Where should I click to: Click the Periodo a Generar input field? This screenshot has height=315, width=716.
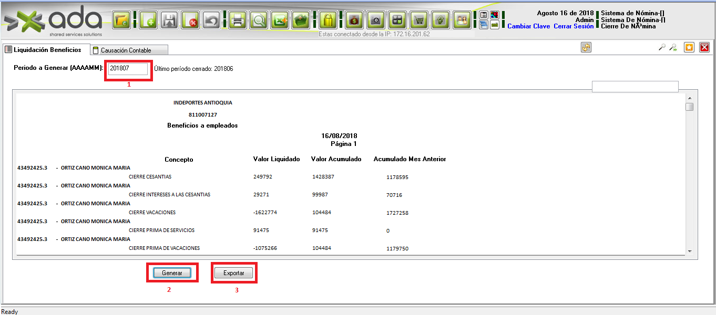tap(128, 69)
